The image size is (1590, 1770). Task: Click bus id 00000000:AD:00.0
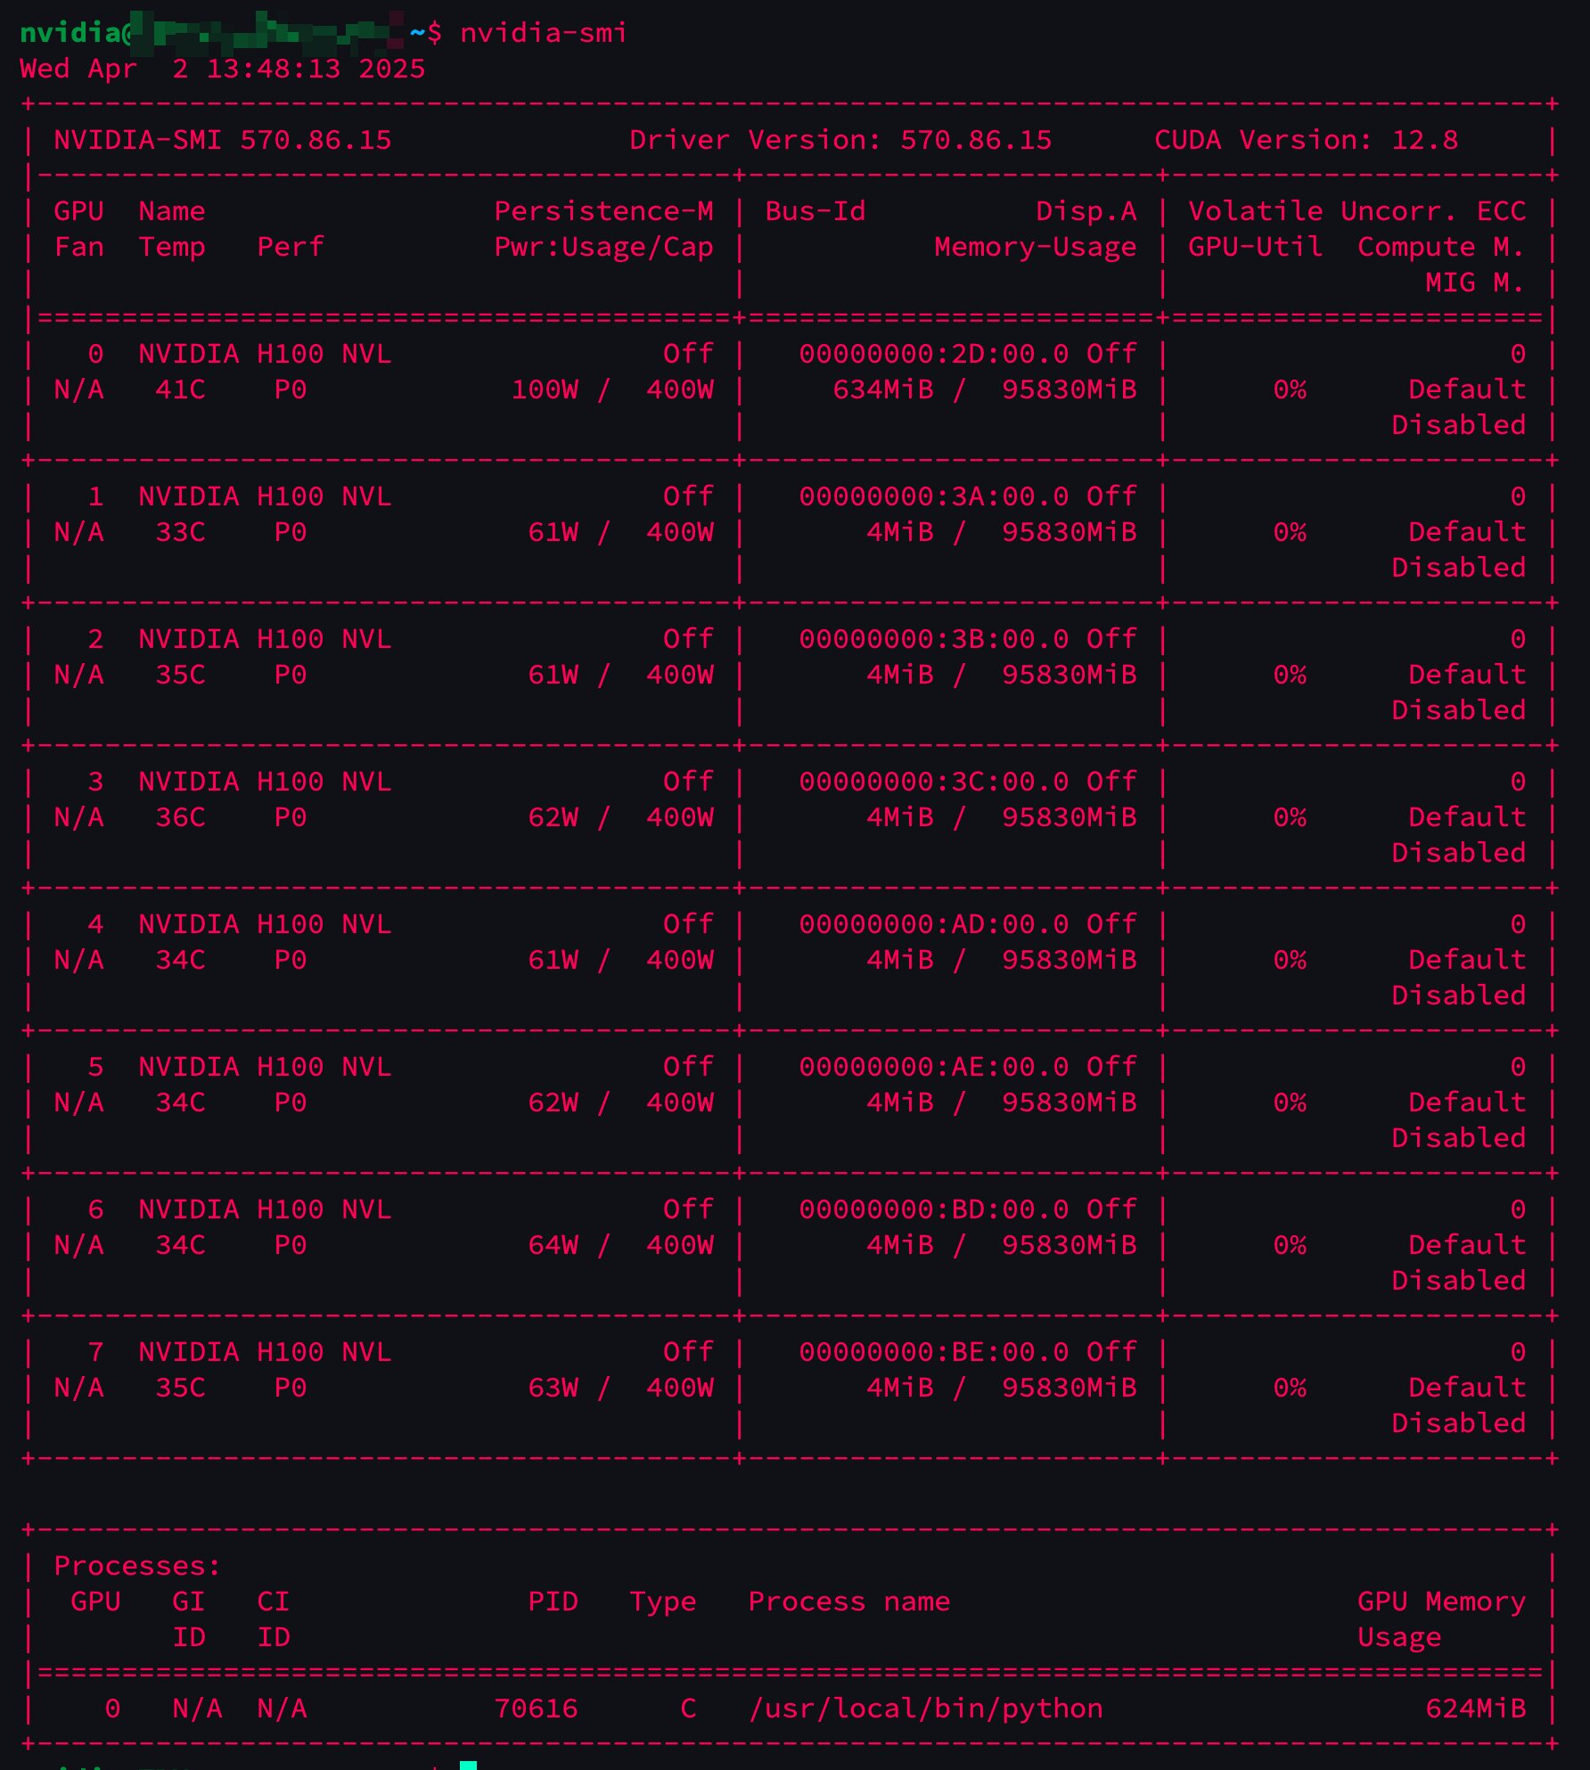[x=934, y=924]
